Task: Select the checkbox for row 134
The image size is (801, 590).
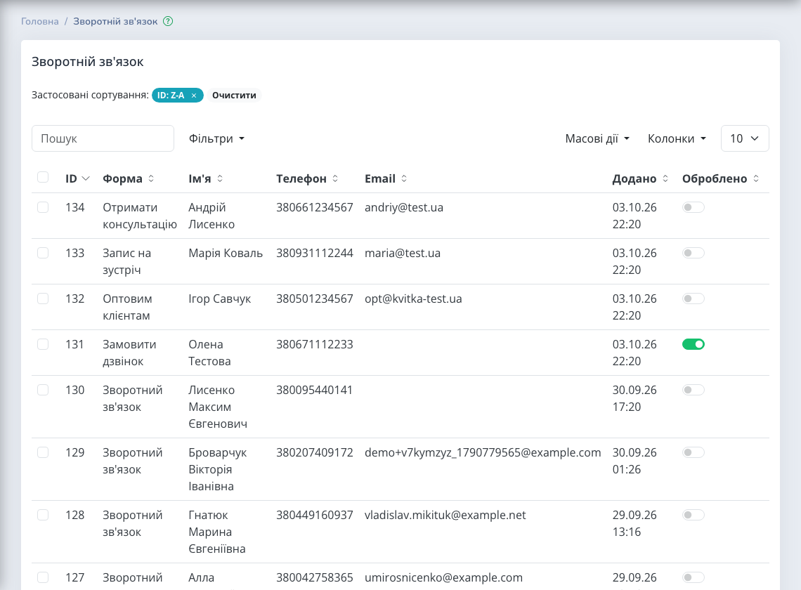Action: (43, 207)
